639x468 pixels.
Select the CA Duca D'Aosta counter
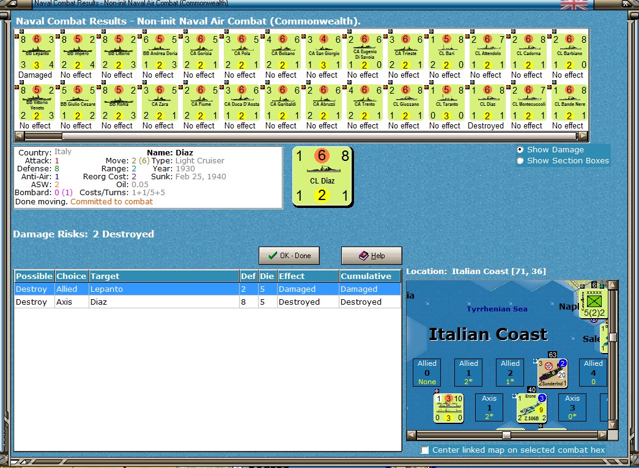coord(242,103)
